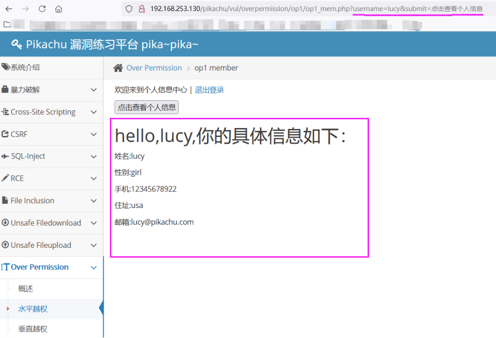Click the plane icon next to SQL-Inject
The width and height of the screenshot is (496, 338).
pos(7,156)
